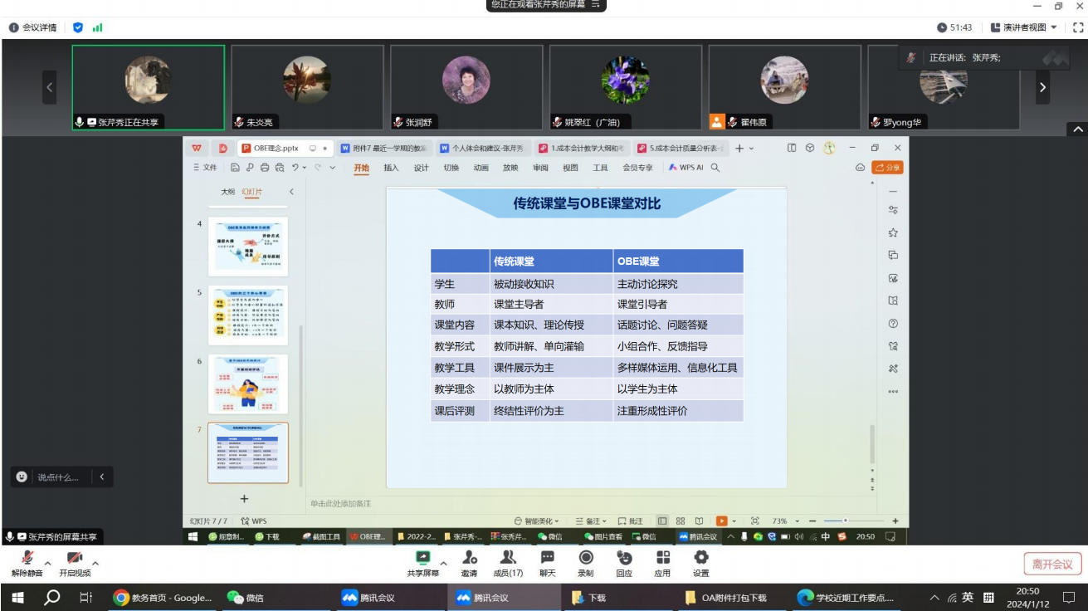
Task: Start recording with the 录制 icon
Action: 586,563
